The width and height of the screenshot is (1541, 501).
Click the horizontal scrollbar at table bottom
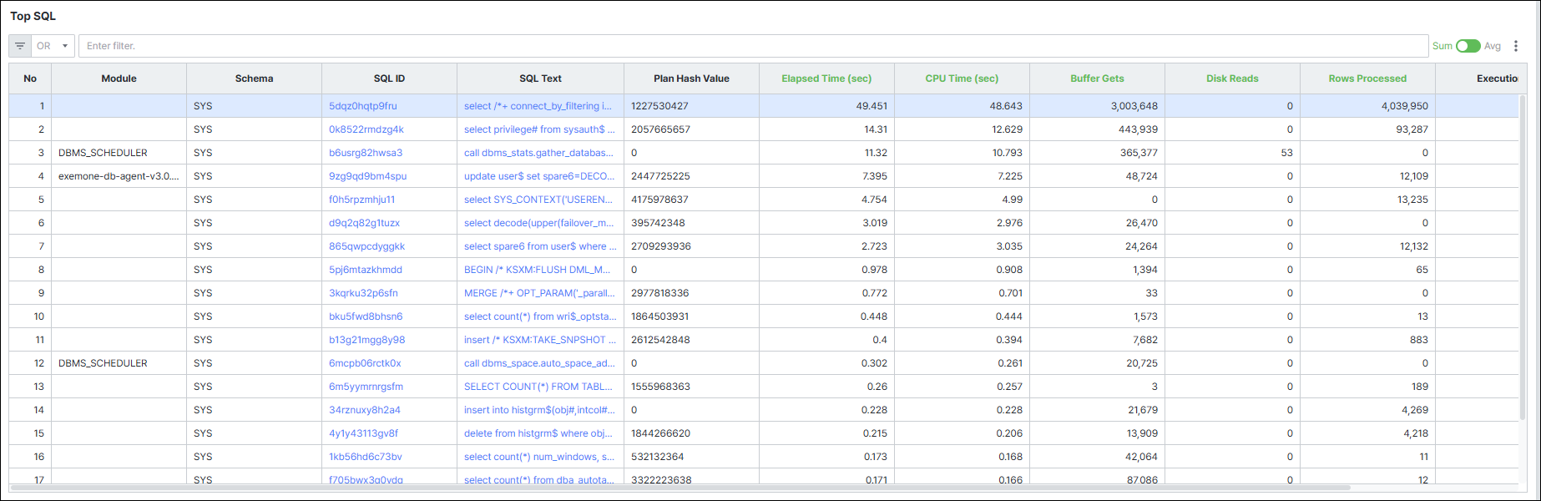click(680, 488)
